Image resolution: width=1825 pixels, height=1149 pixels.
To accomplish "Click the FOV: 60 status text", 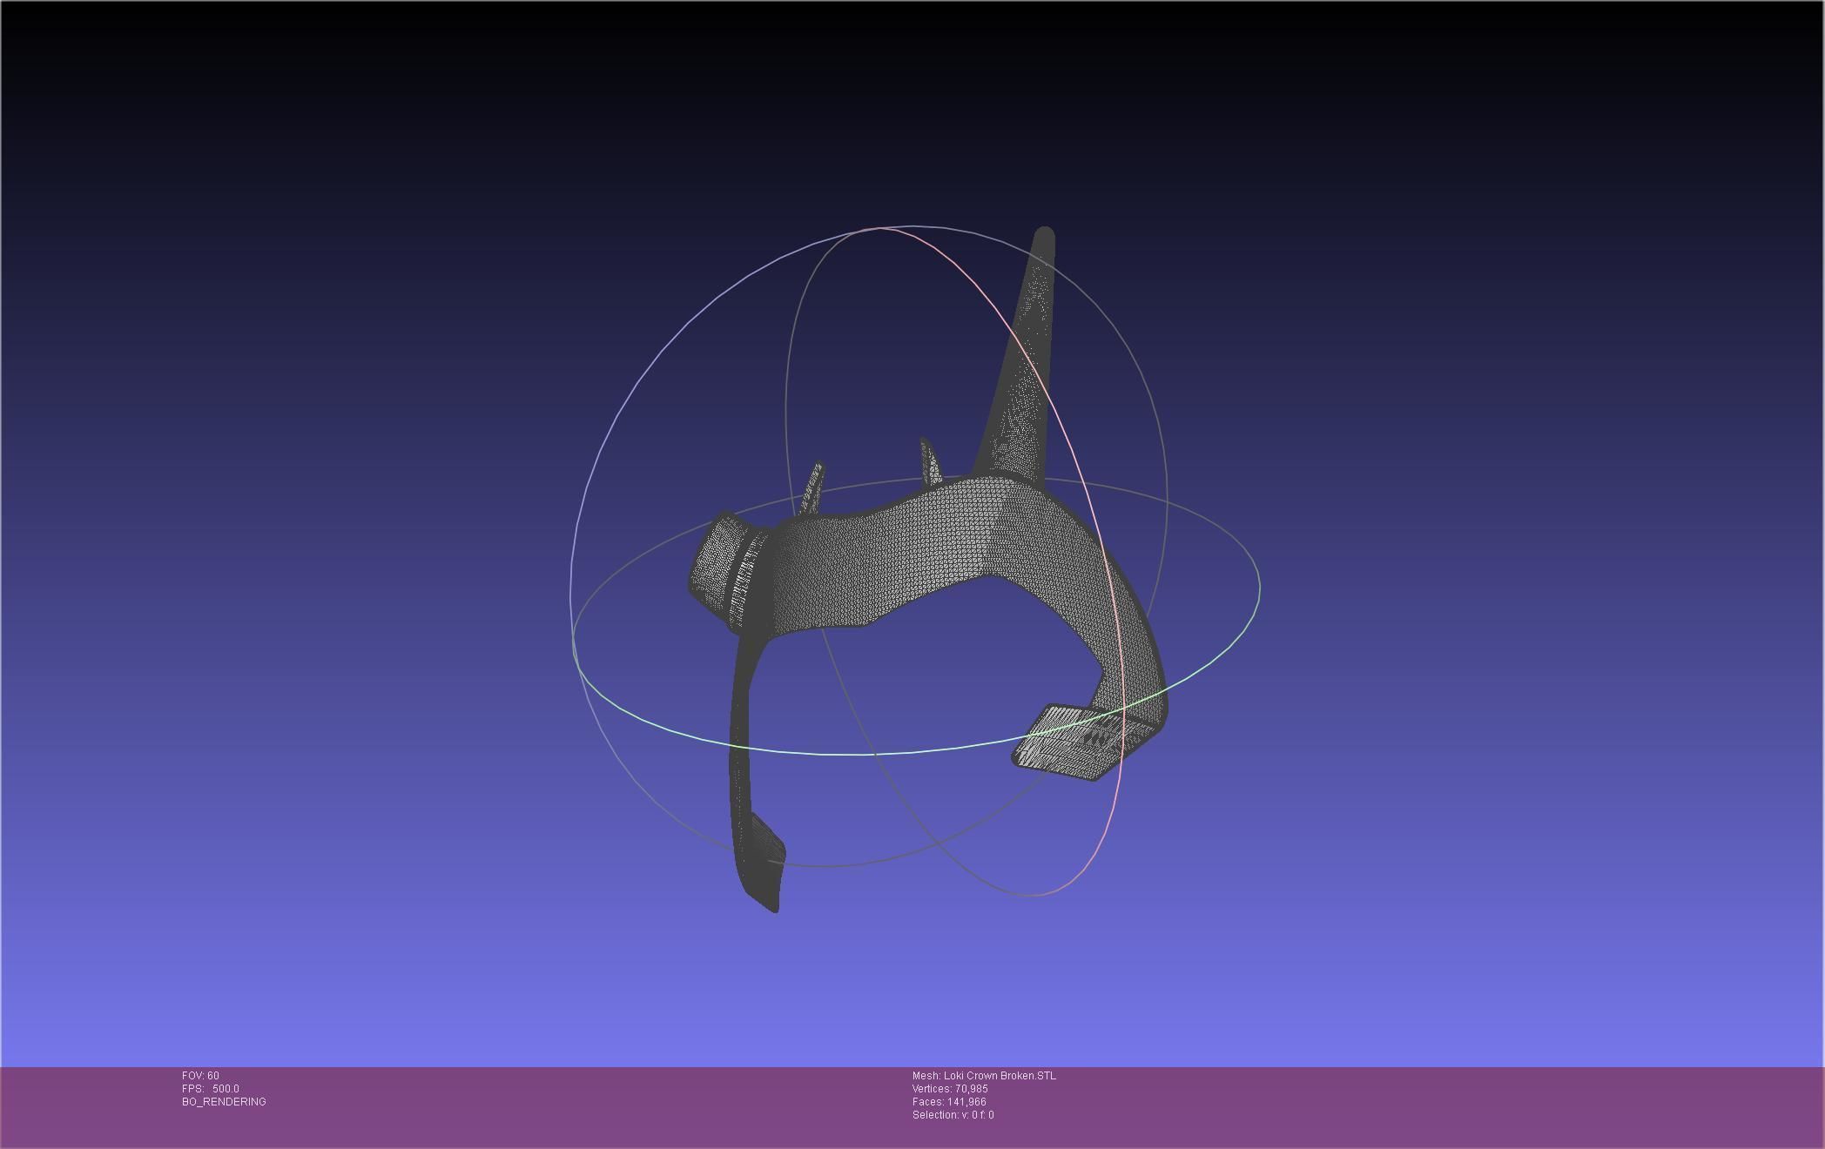I will coord(200,1076).
